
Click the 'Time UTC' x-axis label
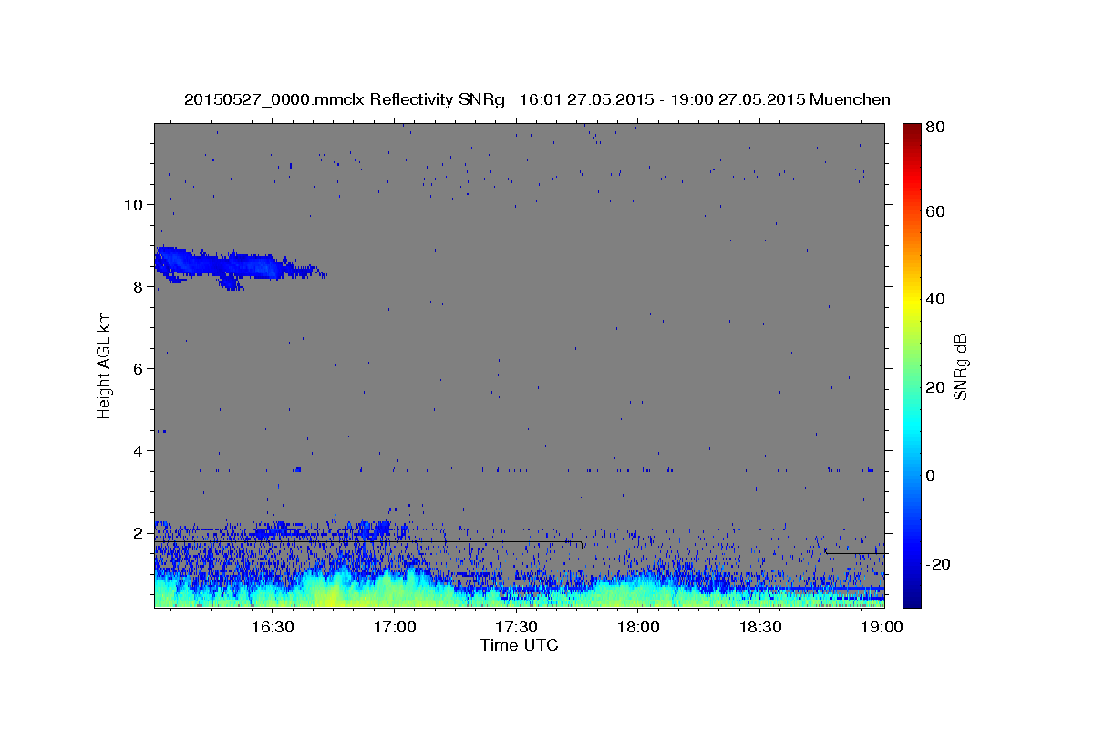[x=519, y=645]
